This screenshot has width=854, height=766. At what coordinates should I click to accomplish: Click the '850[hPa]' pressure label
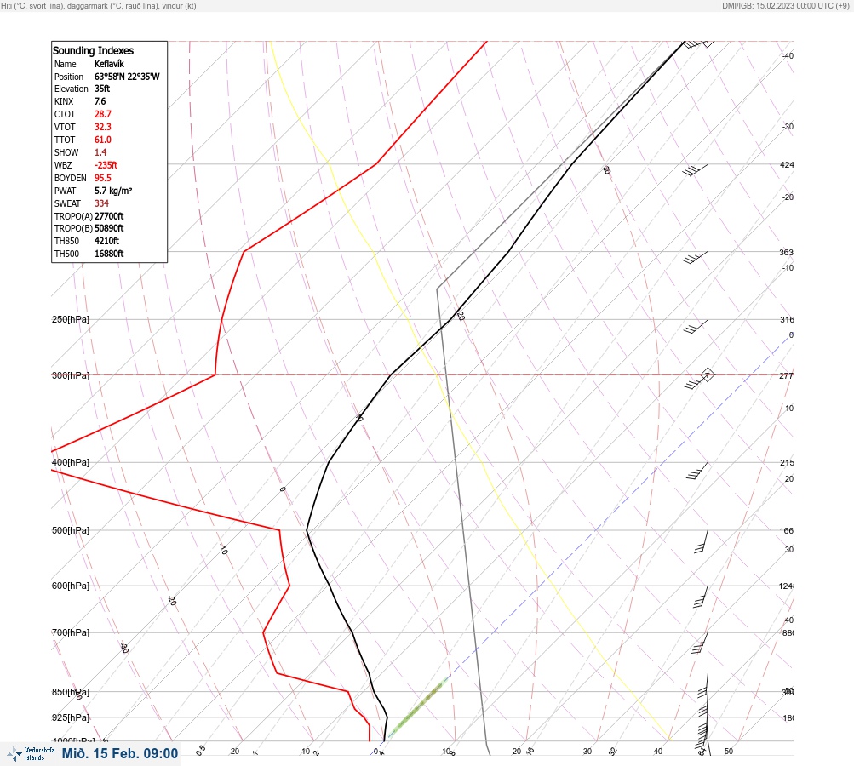(x=71, y=692)
